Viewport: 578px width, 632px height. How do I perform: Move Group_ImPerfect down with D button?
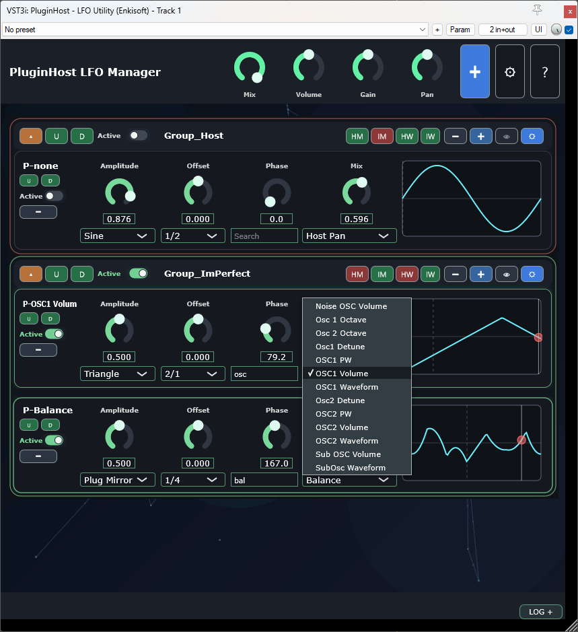point(82,274)
